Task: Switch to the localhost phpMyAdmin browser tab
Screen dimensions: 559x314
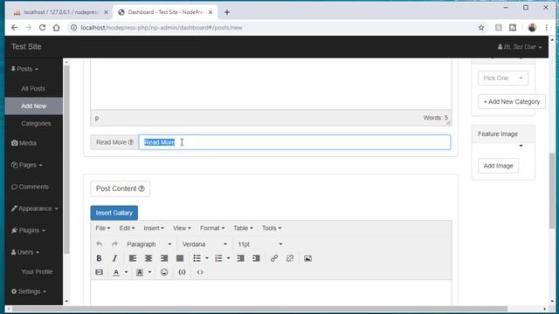Action: pos(60,12)
